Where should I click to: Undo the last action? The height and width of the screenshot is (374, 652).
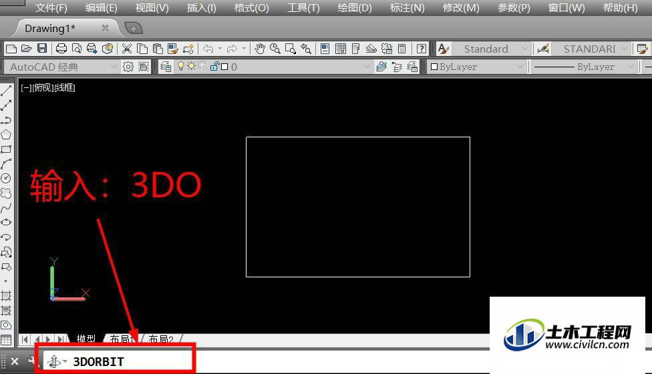208,49
